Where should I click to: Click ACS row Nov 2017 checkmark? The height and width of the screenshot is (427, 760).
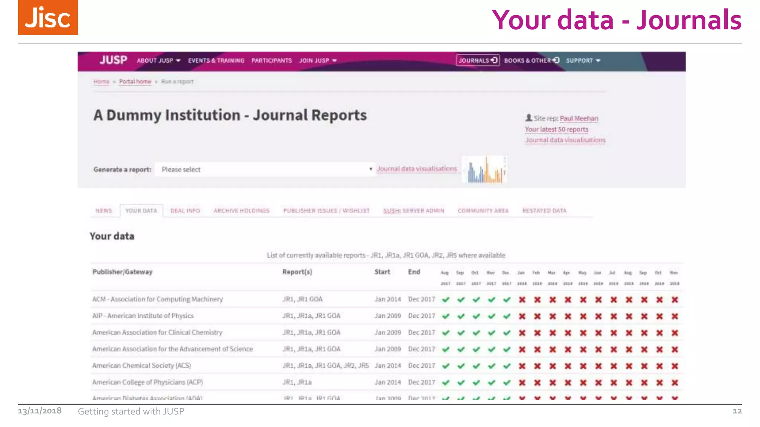tap(491, 366)
